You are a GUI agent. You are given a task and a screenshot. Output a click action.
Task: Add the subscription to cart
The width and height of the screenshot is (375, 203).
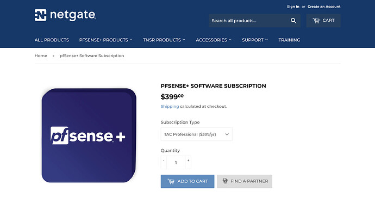[x=187, y=181]
